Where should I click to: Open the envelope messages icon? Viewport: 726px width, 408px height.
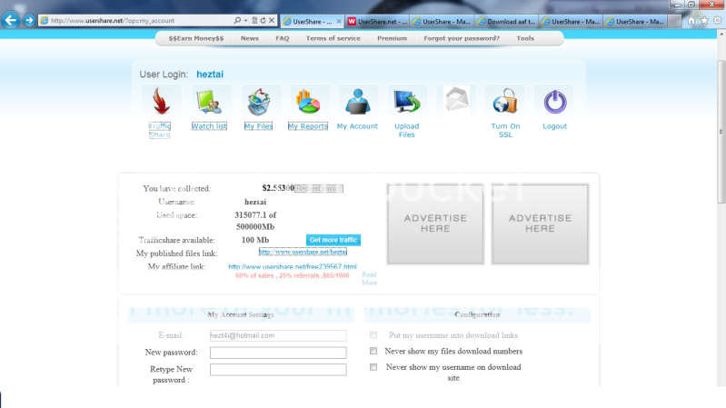(456, 101)
